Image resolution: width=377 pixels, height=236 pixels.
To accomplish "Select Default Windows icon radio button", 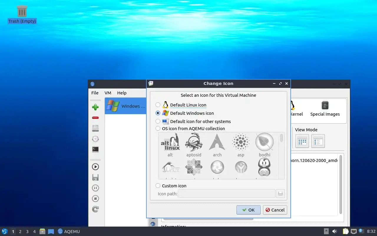I will tap(158, 113).
